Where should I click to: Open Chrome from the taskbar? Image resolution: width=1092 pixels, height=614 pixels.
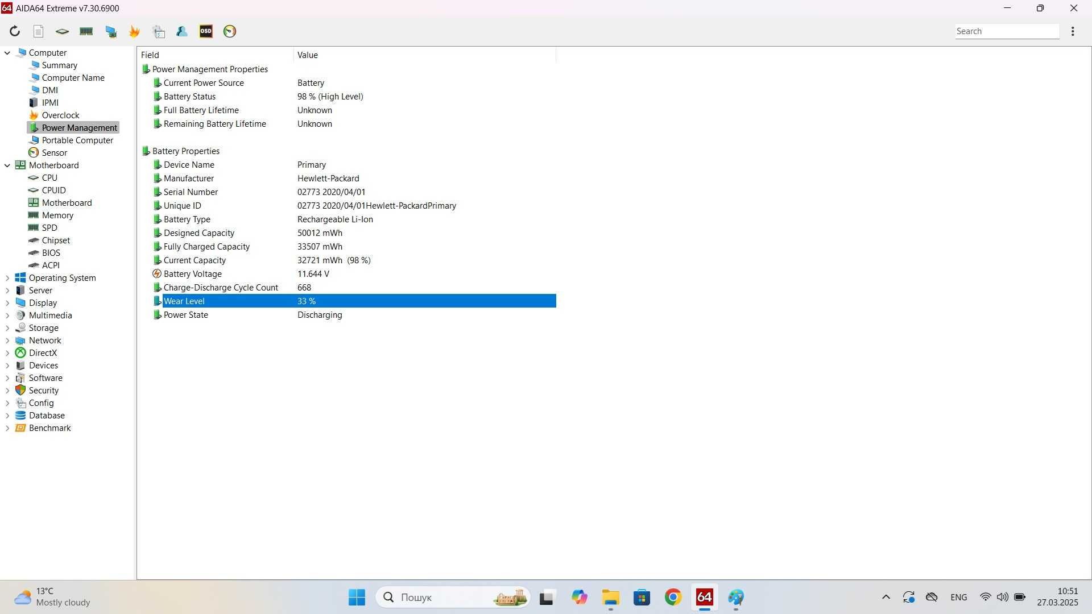[x=673, y=598]
